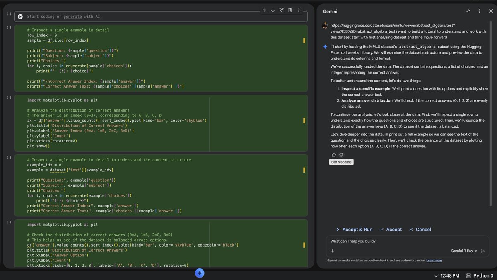The image size is (497, 280).
Task: Click the example_idx = 0 line
Action: [x=44, y=165]
